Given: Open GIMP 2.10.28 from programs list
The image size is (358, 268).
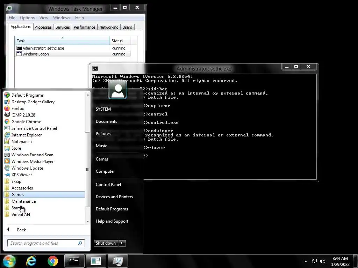Looking at the screenshot, I should click(x=23, y=115).
